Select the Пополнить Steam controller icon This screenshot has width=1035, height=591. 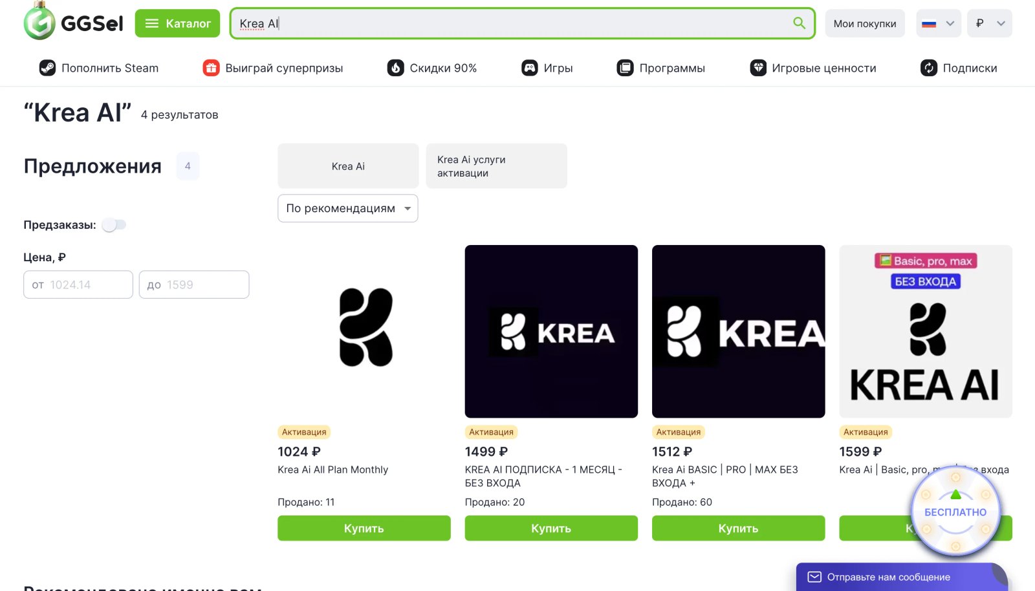(47, 67)
